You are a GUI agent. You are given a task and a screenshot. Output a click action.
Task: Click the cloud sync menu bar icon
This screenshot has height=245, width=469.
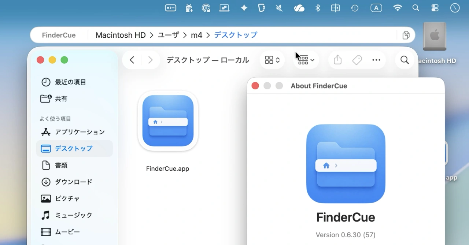tap(299, 8)
